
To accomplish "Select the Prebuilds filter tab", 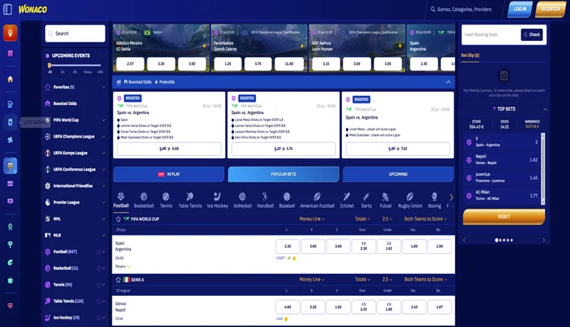I will [165, 82].
